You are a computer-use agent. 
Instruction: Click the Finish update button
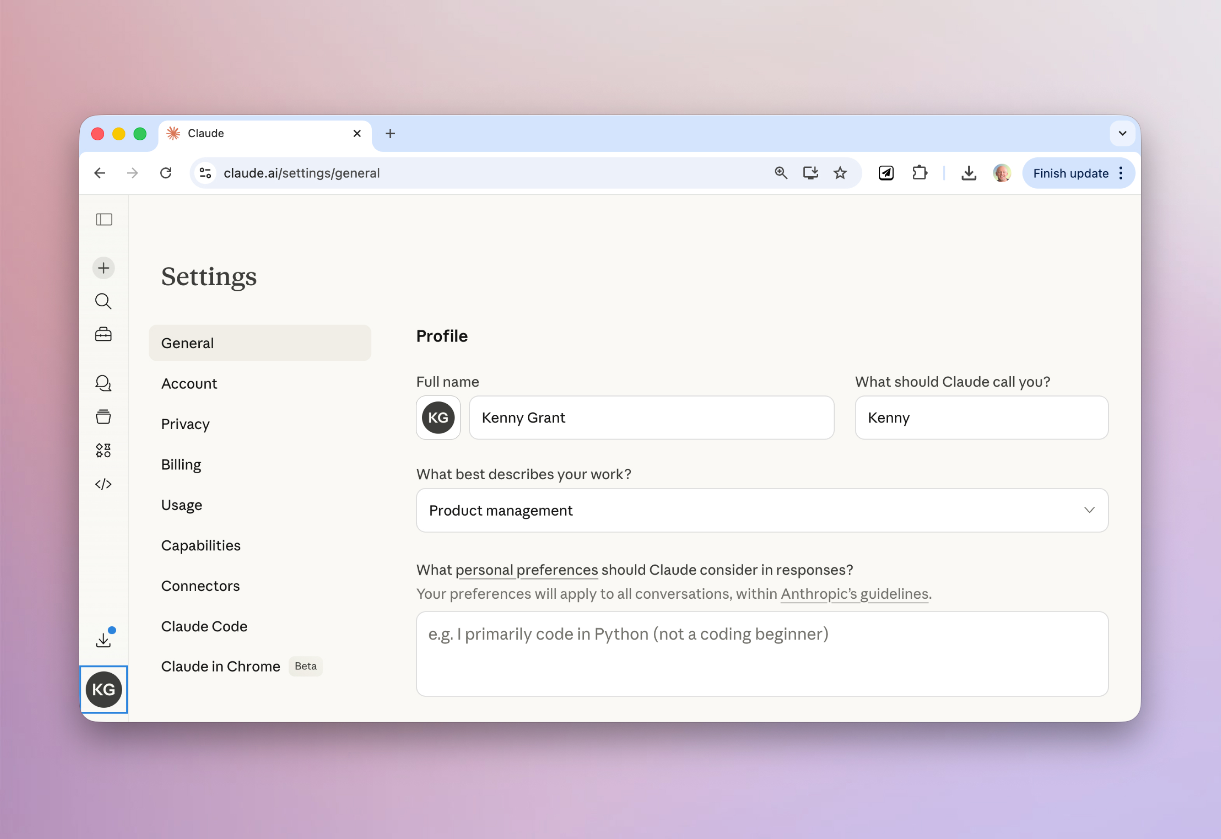click(x=1070, y=173)
